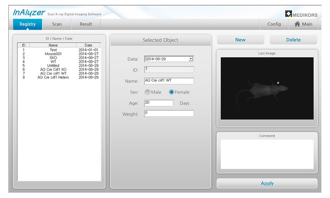Select the 'SKO' row
The width and height of the screenshot is (330, 198).
(59, 58)
